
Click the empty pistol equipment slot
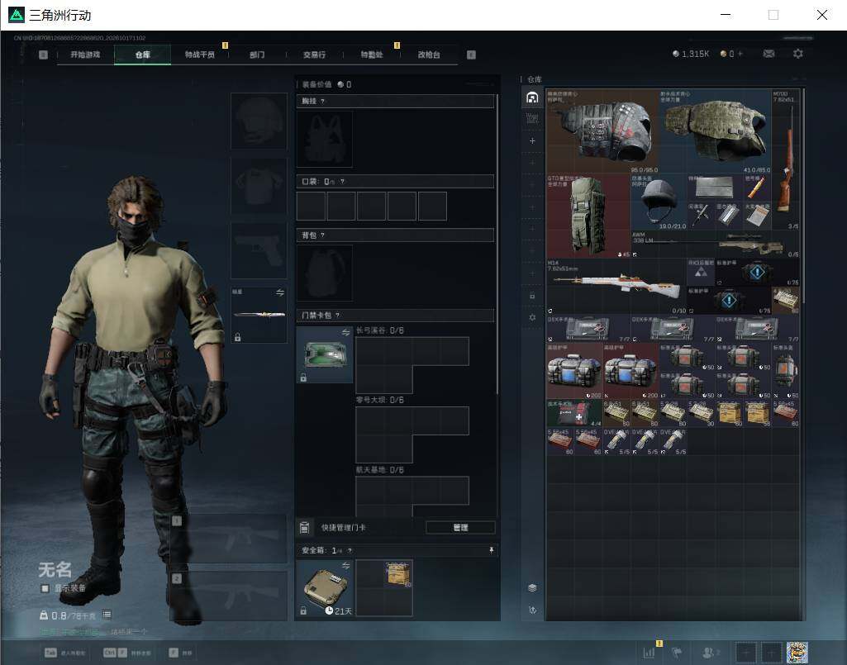point(259,250)
